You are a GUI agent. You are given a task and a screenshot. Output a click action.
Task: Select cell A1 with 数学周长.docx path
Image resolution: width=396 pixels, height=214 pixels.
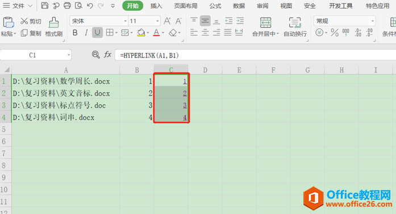[x=66, y=81]
